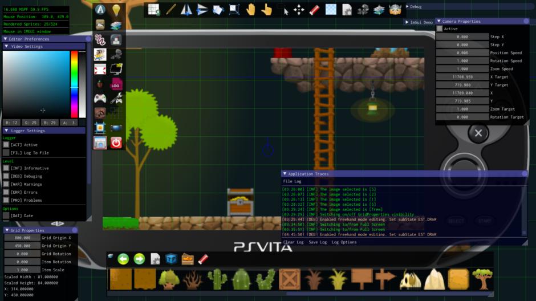Toggle the light bulb icon
The height and width of the screenshot is (301, 536).
[116, 10]
